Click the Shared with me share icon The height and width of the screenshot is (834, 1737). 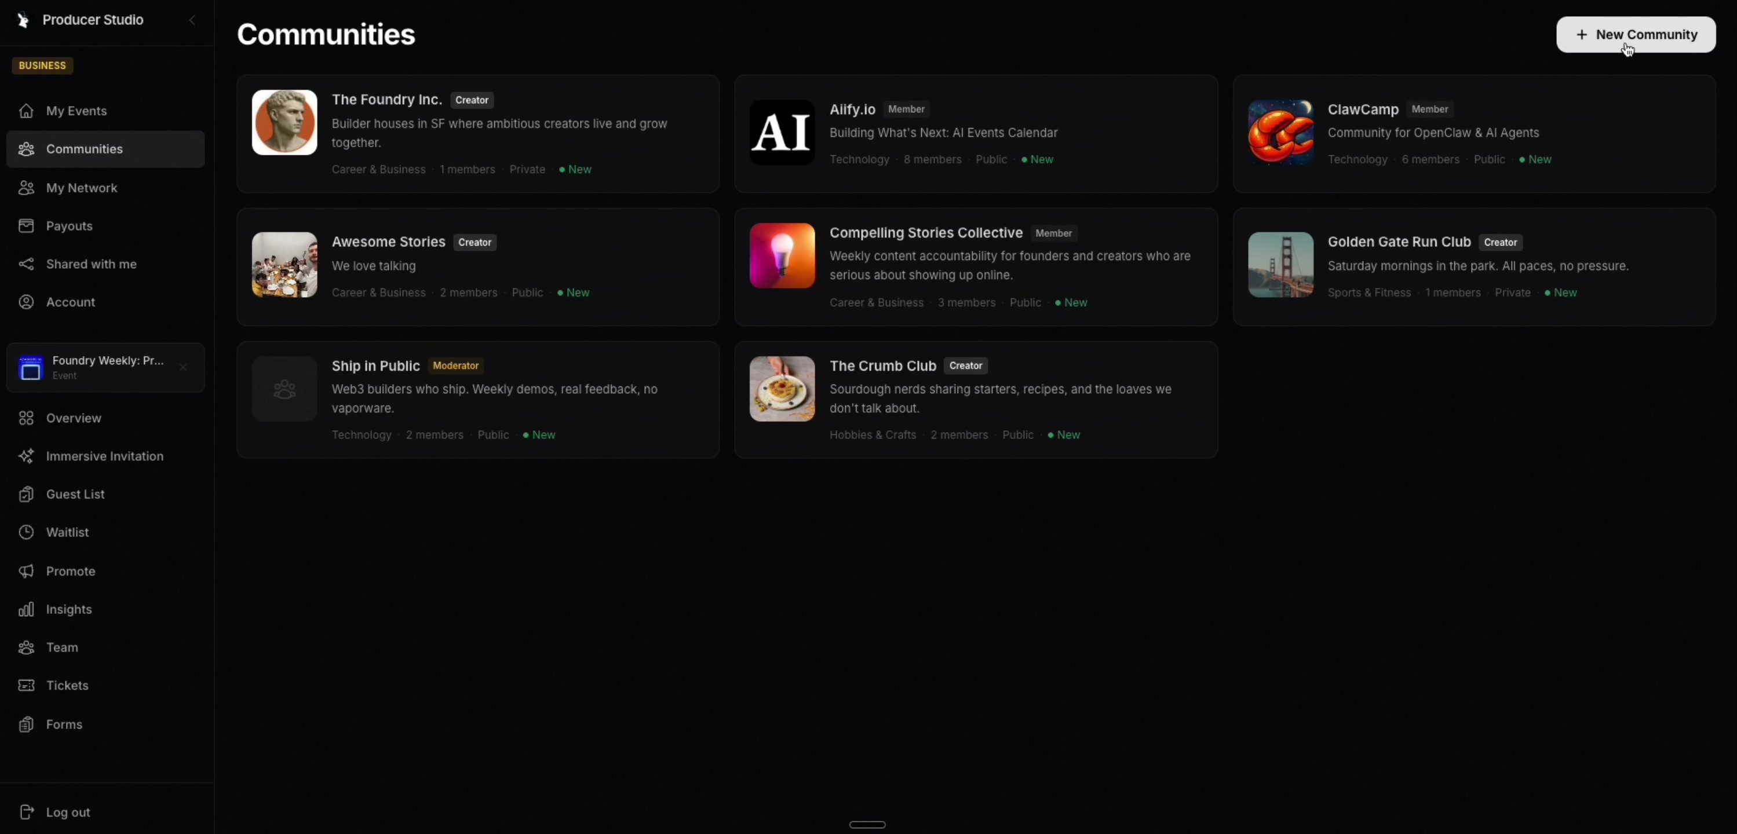(x=26, y=264)
